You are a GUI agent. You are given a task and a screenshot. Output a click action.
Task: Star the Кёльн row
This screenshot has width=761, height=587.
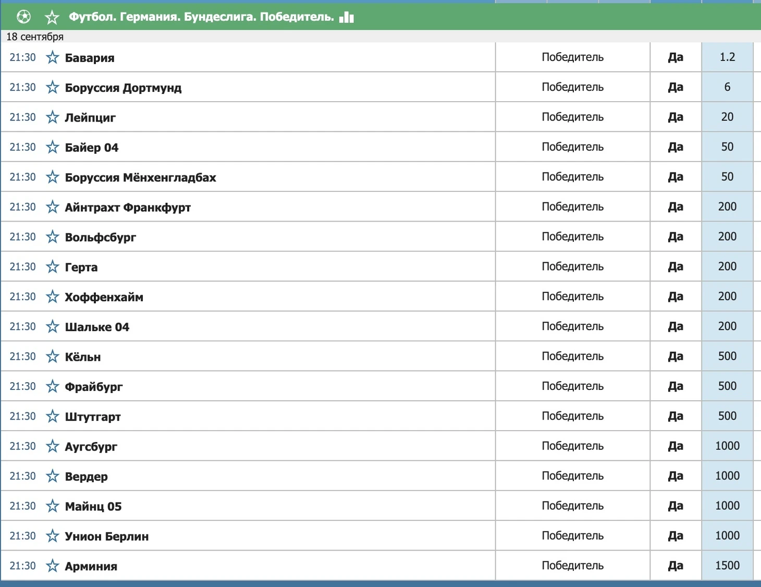[x=53, y=357]
